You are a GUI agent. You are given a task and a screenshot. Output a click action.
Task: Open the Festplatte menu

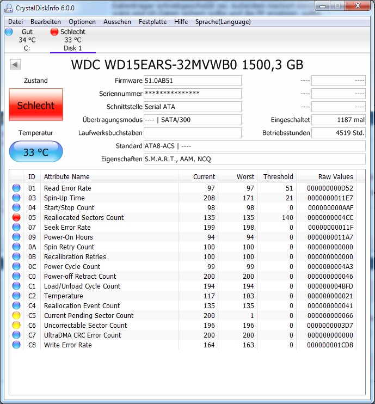point(153,22)
